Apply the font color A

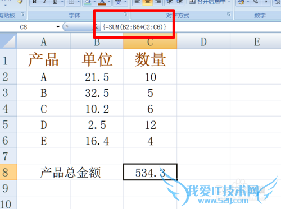[x=102, y=2]
